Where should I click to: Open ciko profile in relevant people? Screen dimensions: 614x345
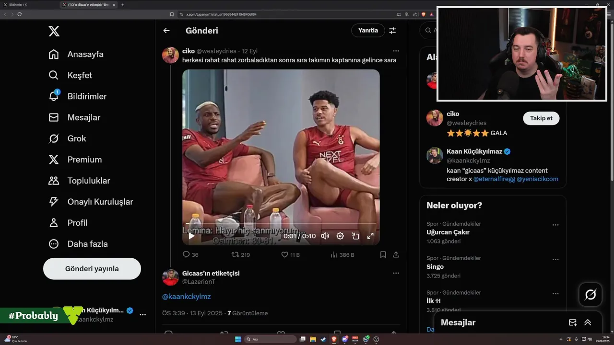[x=453, y=114]
